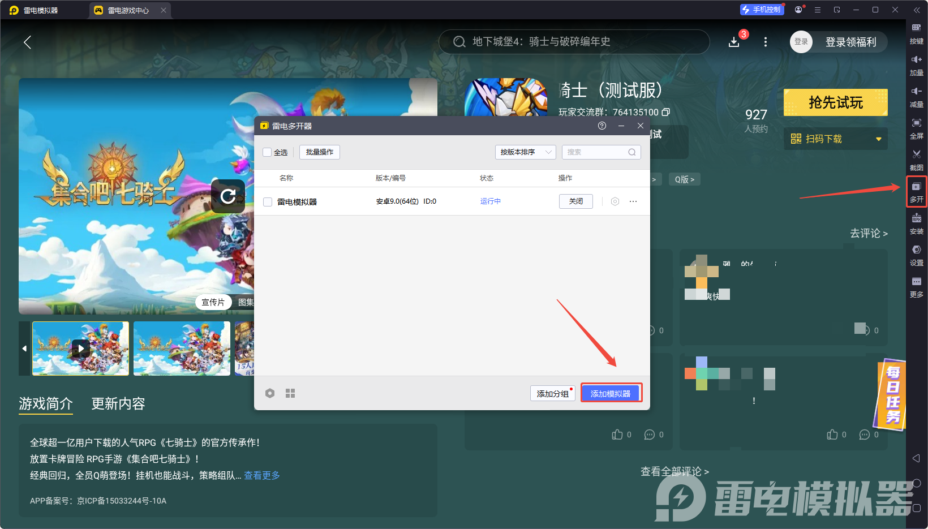Click the user account icon in title bar
Viewport: 928px width, 529px height.
798,10
